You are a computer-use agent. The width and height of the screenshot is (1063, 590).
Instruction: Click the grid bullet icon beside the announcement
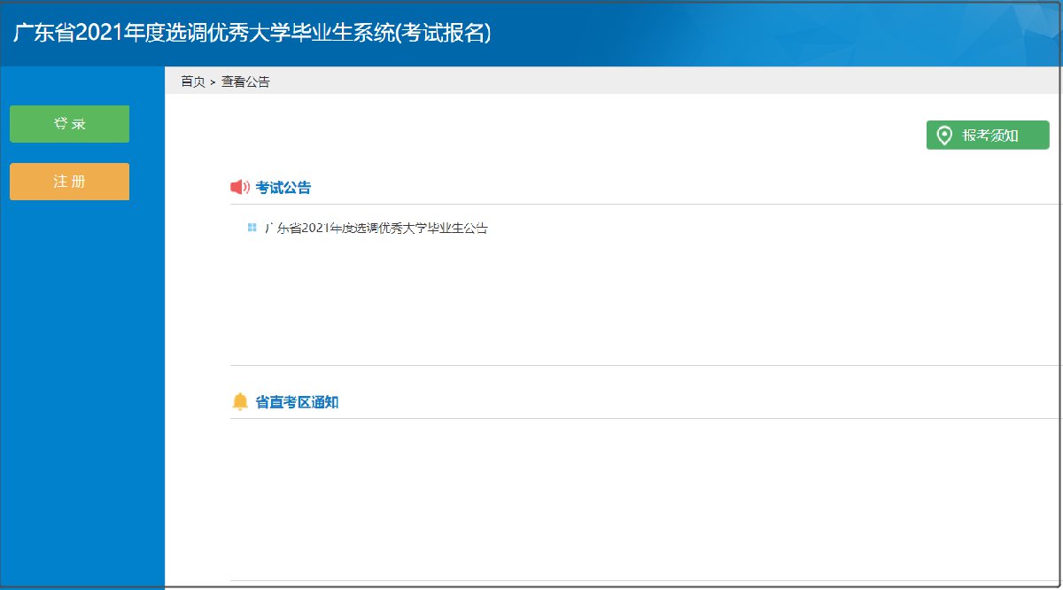coord(252,228)
